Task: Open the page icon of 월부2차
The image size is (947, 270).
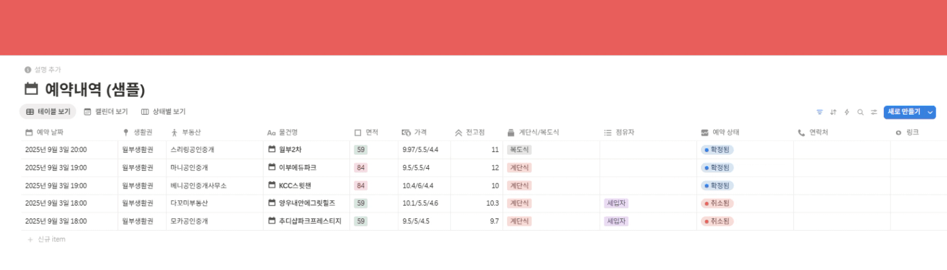Action: [272, 149]
